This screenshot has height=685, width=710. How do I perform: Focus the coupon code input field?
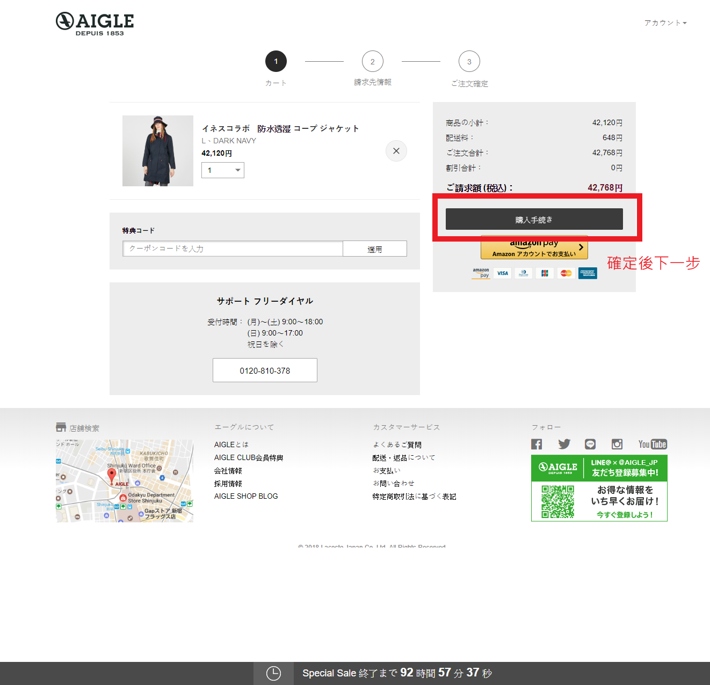[x=233, y=249]
